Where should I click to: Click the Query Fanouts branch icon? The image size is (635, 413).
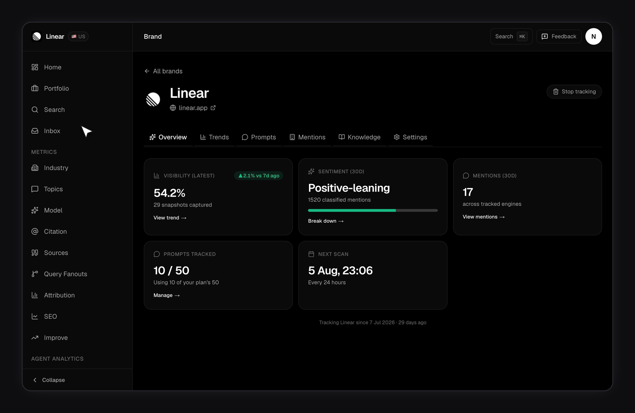pyautogui.click(x=35, y=274)
